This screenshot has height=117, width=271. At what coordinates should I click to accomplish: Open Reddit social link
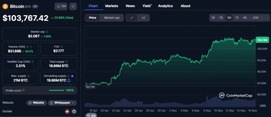(67, 111)
